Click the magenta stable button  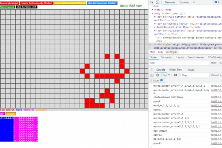(2, 114)
